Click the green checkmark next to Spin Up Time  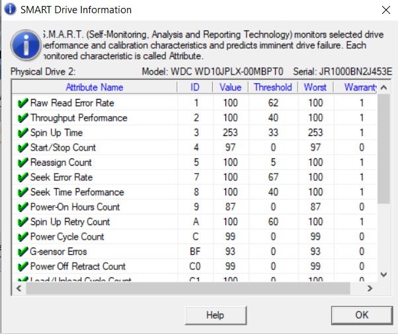[x=22, y=133]
